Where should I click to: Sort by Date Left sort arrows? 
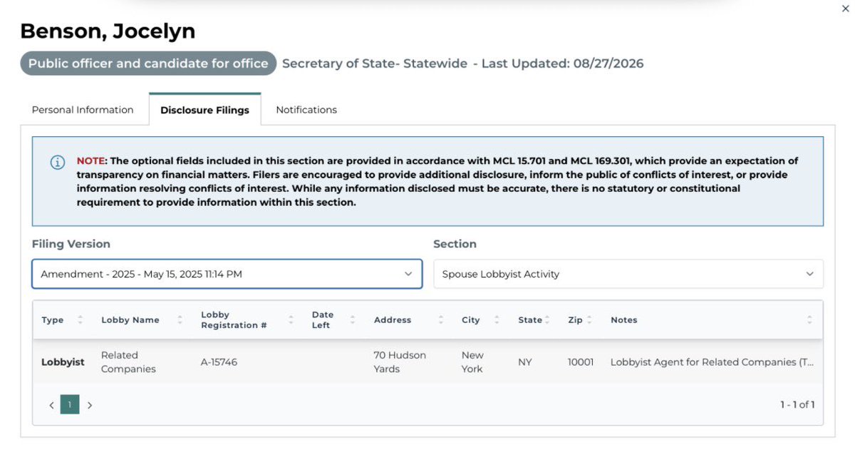353,320
